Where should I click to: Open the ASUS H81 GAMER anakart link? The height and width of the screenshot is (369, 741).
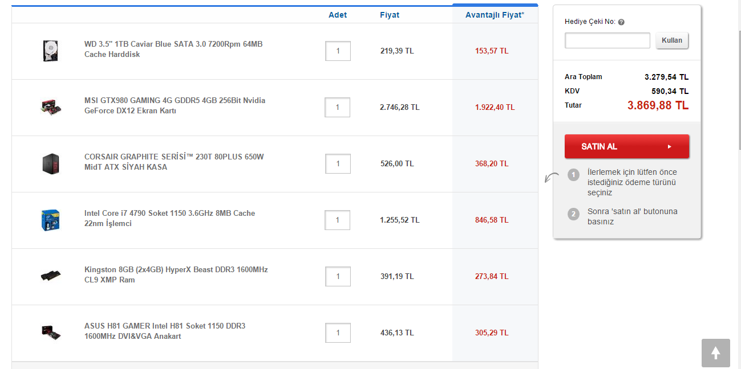165,331
